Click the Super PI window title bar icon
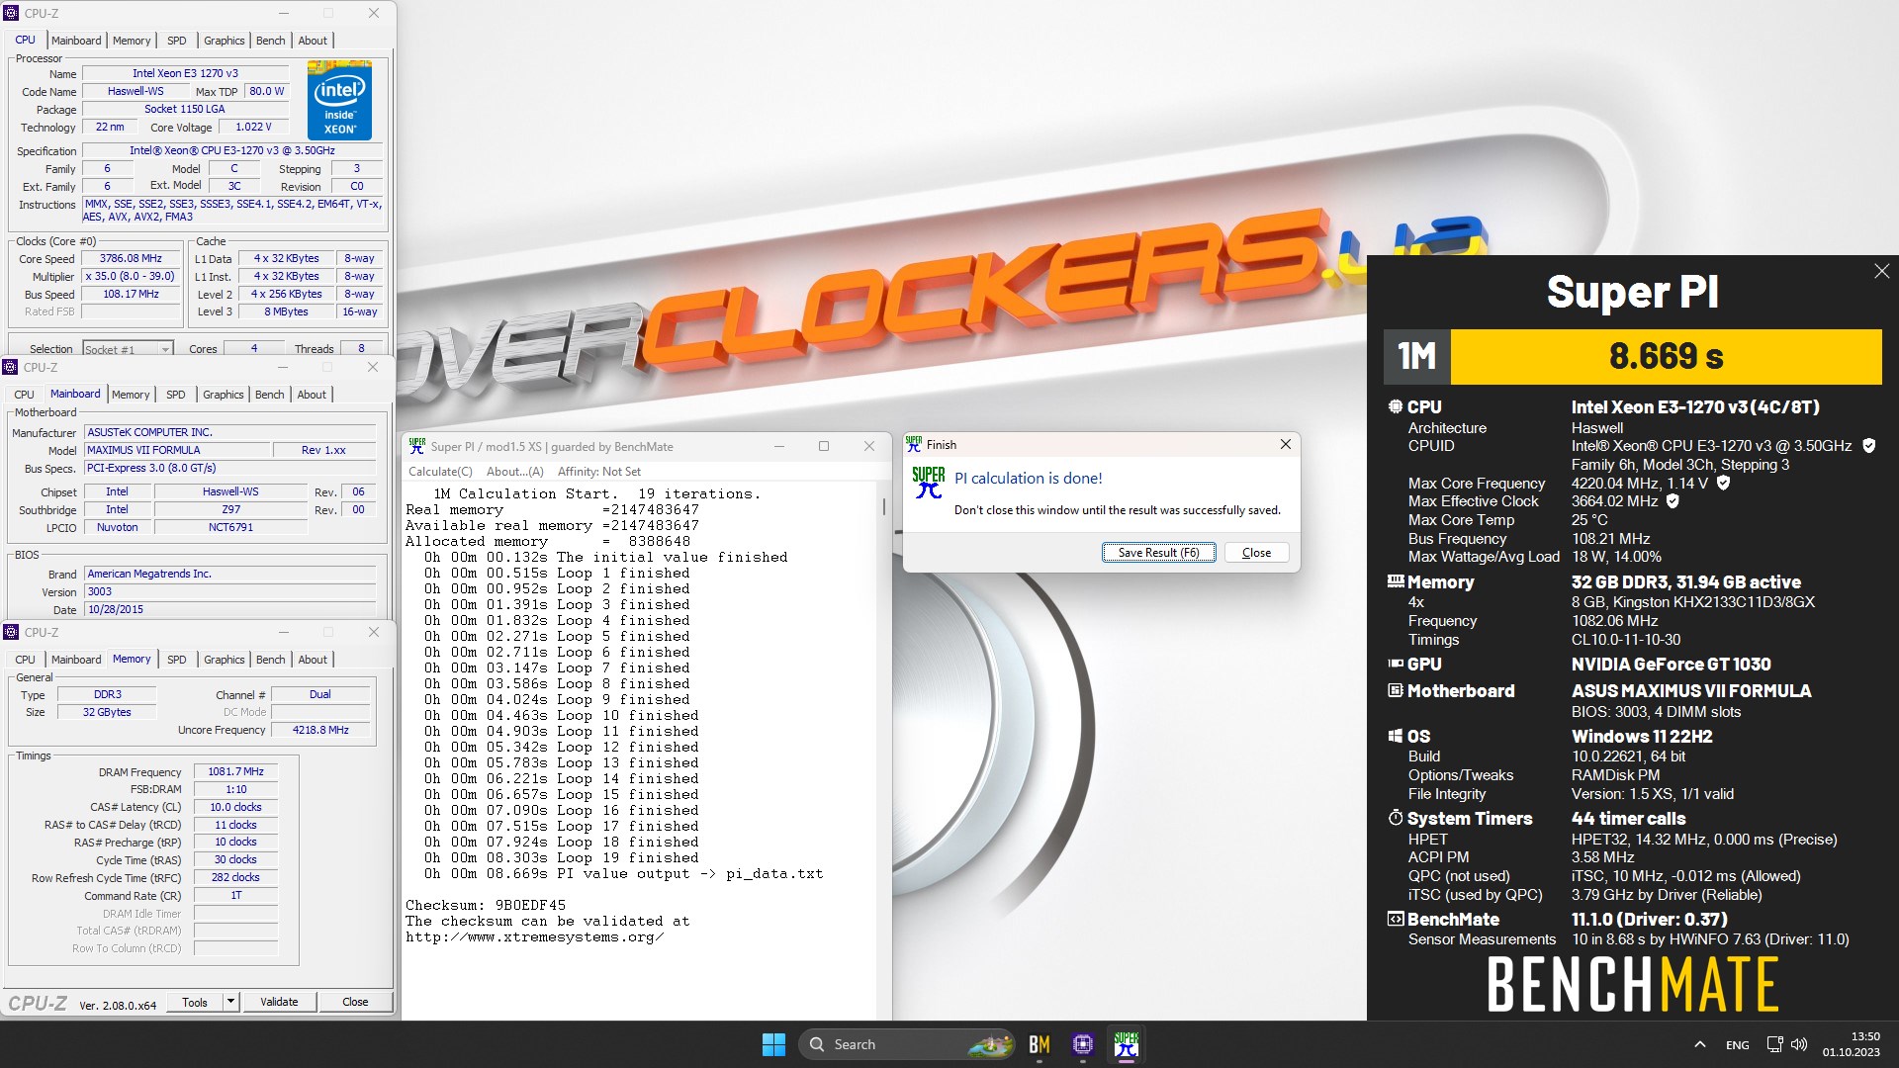Image resolution: width=1899 pixels, height=1068 pixels. [x=416, y=446]
